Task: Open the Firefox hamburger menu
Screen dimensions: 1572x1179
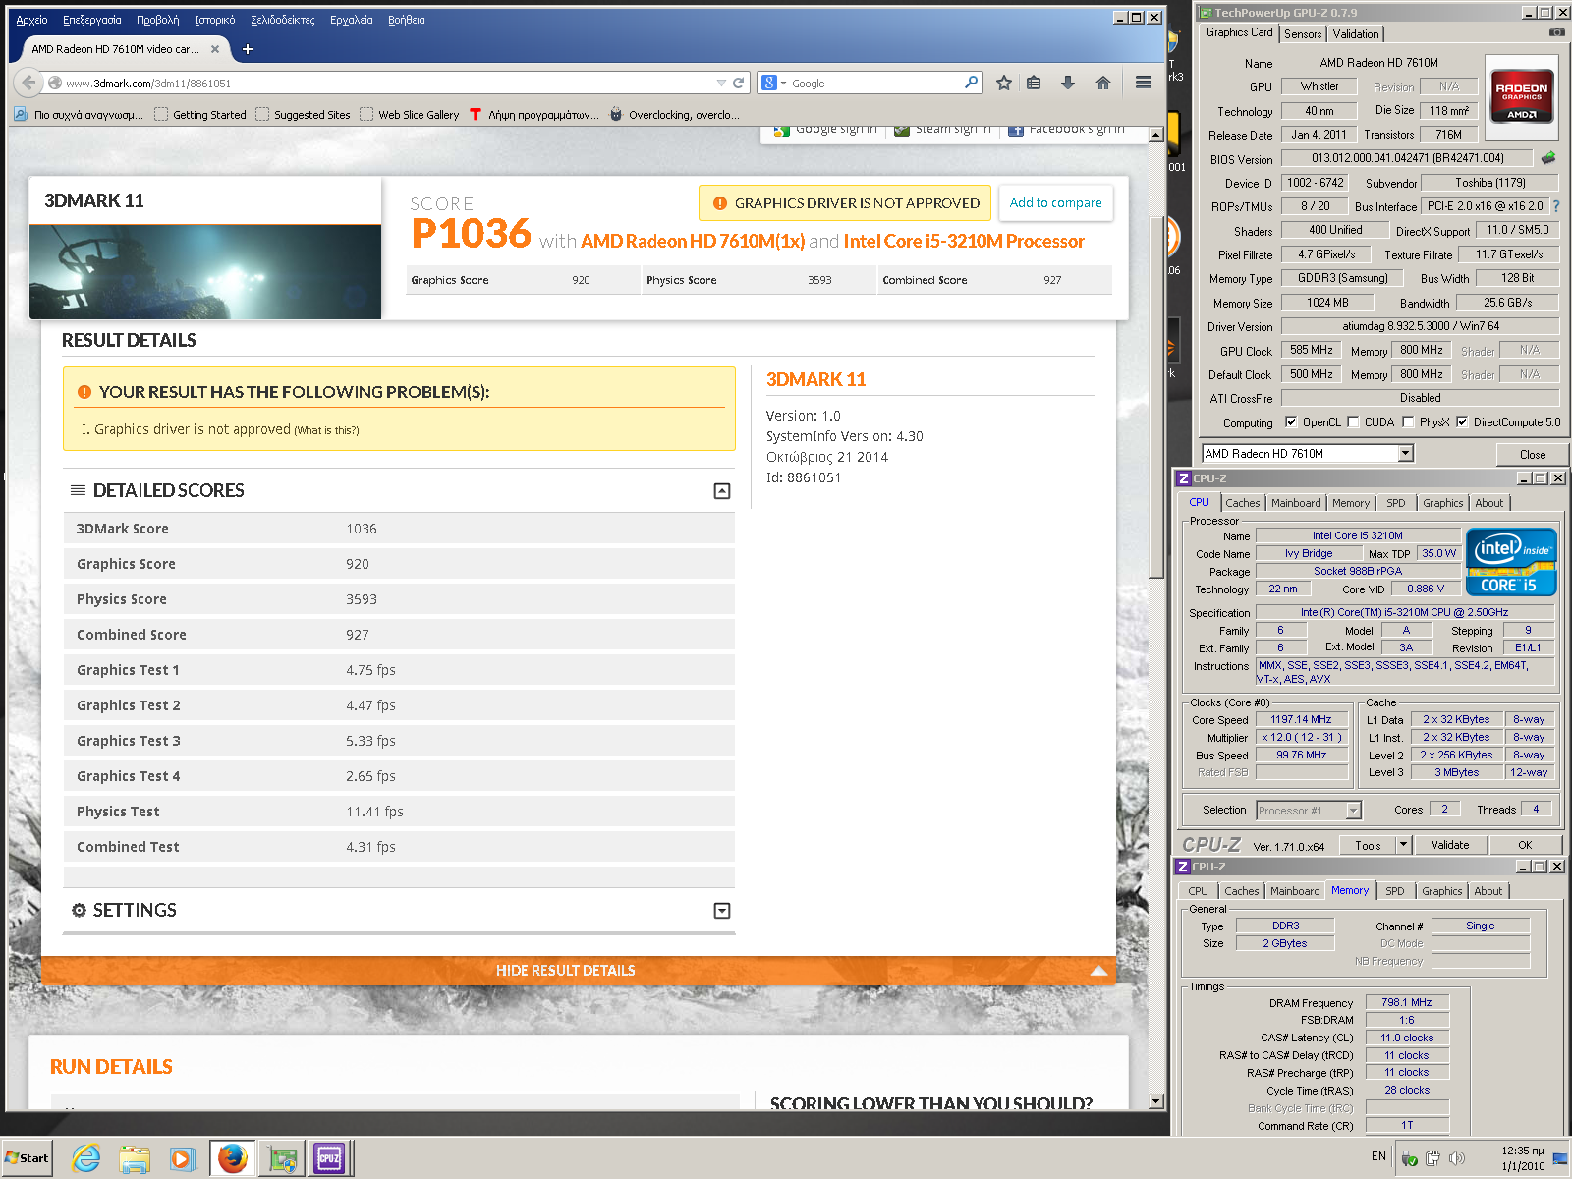Action: coord(1144,83)
